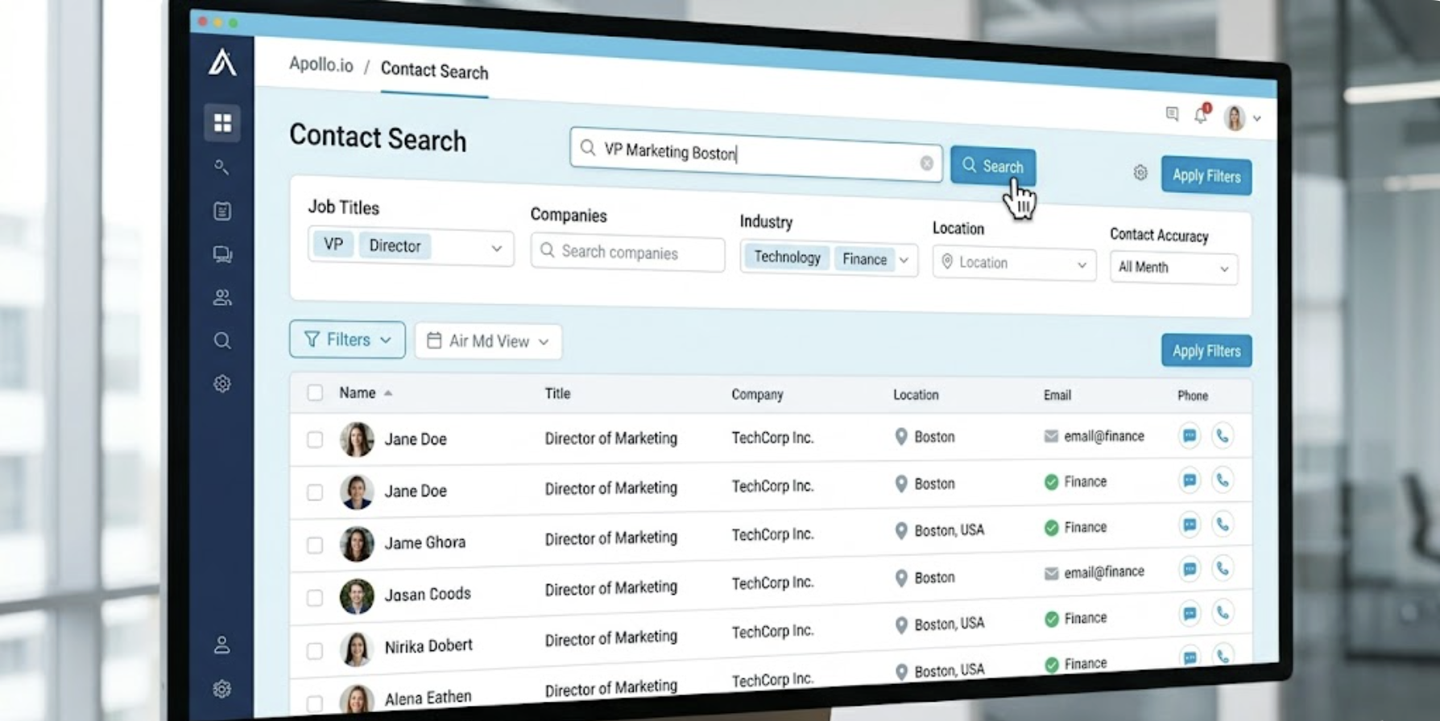The width and height of the screenshot is (1440, 721).
Task: Message the first Jane Doe via chat icon
Action: point(1190,436)
